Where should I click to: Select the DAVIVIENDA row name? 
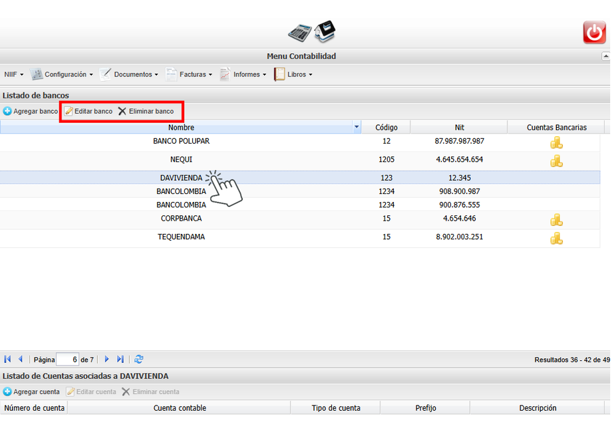point(181,178)
